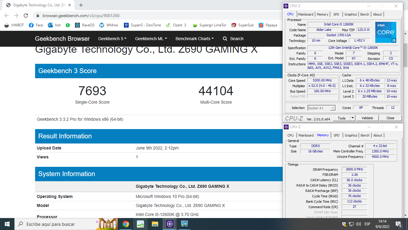Expand the Geekbench ML menu
This screenshot has height=230, width=408.
151,39
